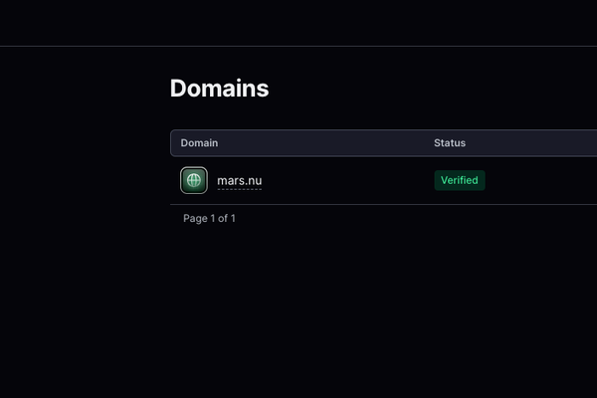Click the table header bar between Domain and Status
597x398 pixels.
point(328,143)
